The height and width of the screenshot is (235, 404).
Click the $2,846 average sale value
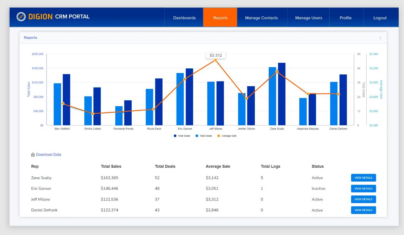tap(212, 210)
